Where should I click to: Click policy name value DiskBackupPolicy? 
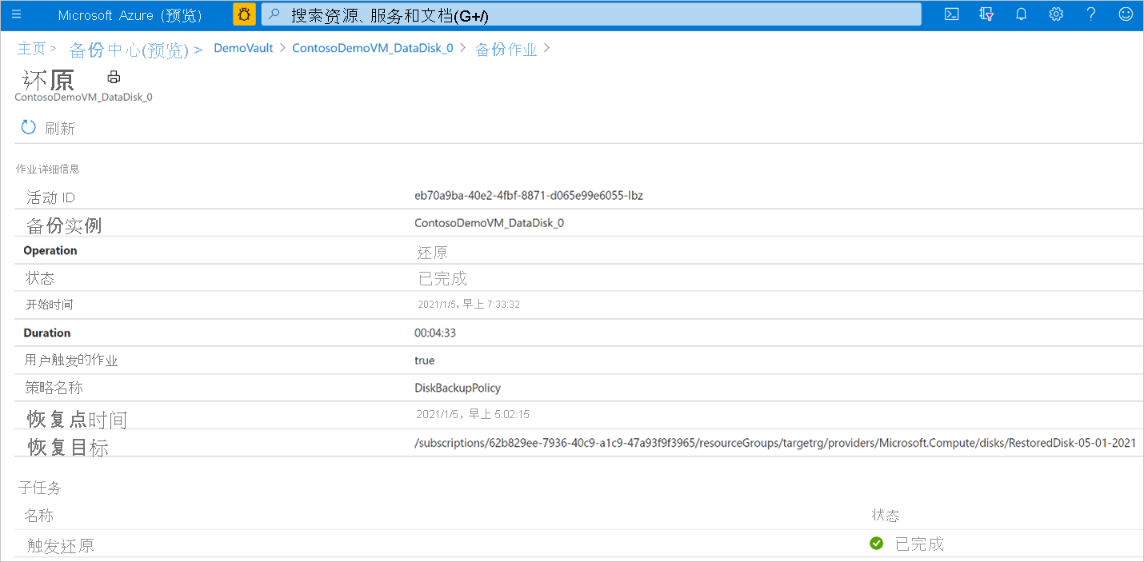pyautogui.click(x=458, y=388)
